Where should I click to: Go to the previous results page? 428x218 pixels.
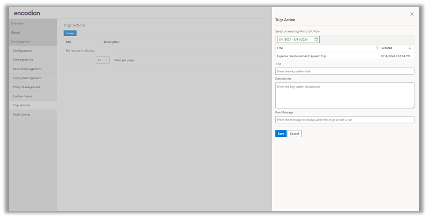coord(76,60)
